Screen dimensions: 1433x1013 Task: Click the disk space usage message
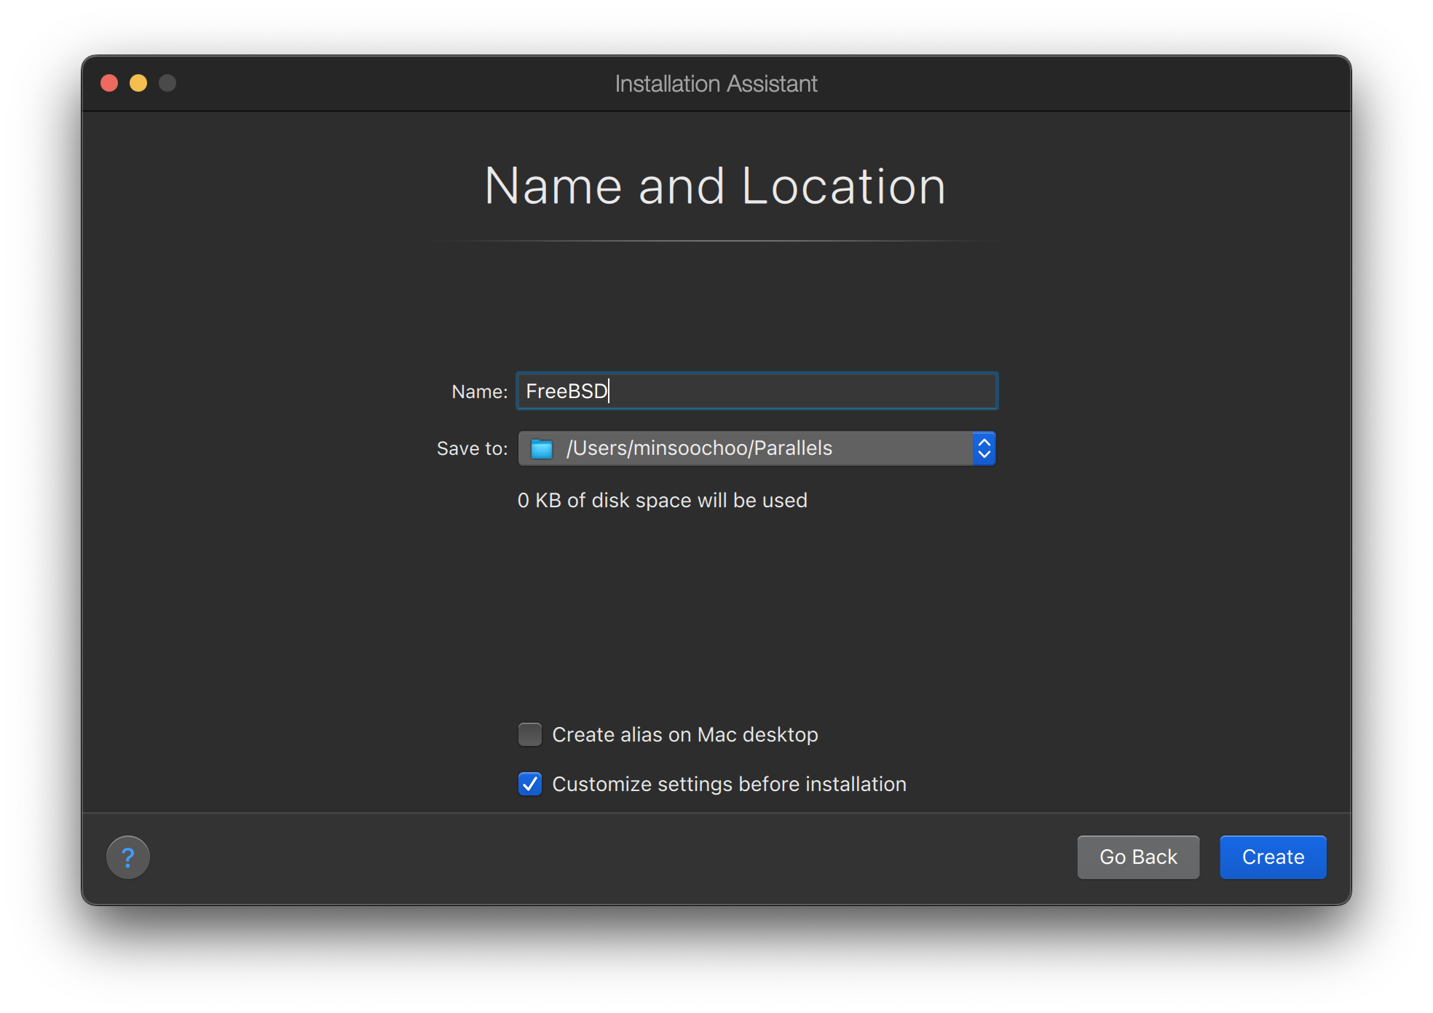[x=662, y=500]
